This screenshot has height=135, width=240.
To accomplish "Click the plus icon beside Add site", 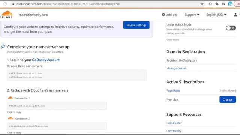I will pyautogui.click(x=163, y=15).
